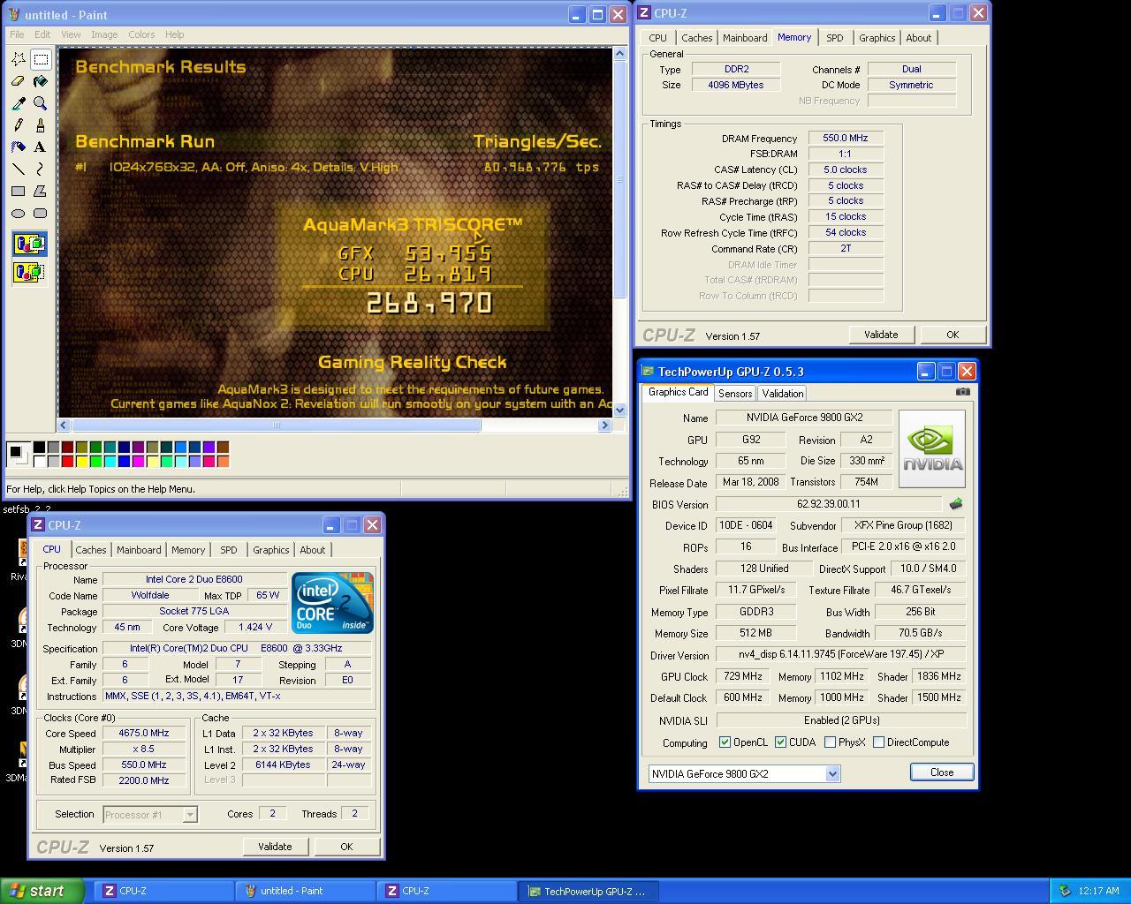Click the Paint horizontal scrollbar left arrow

coord(64,426)
